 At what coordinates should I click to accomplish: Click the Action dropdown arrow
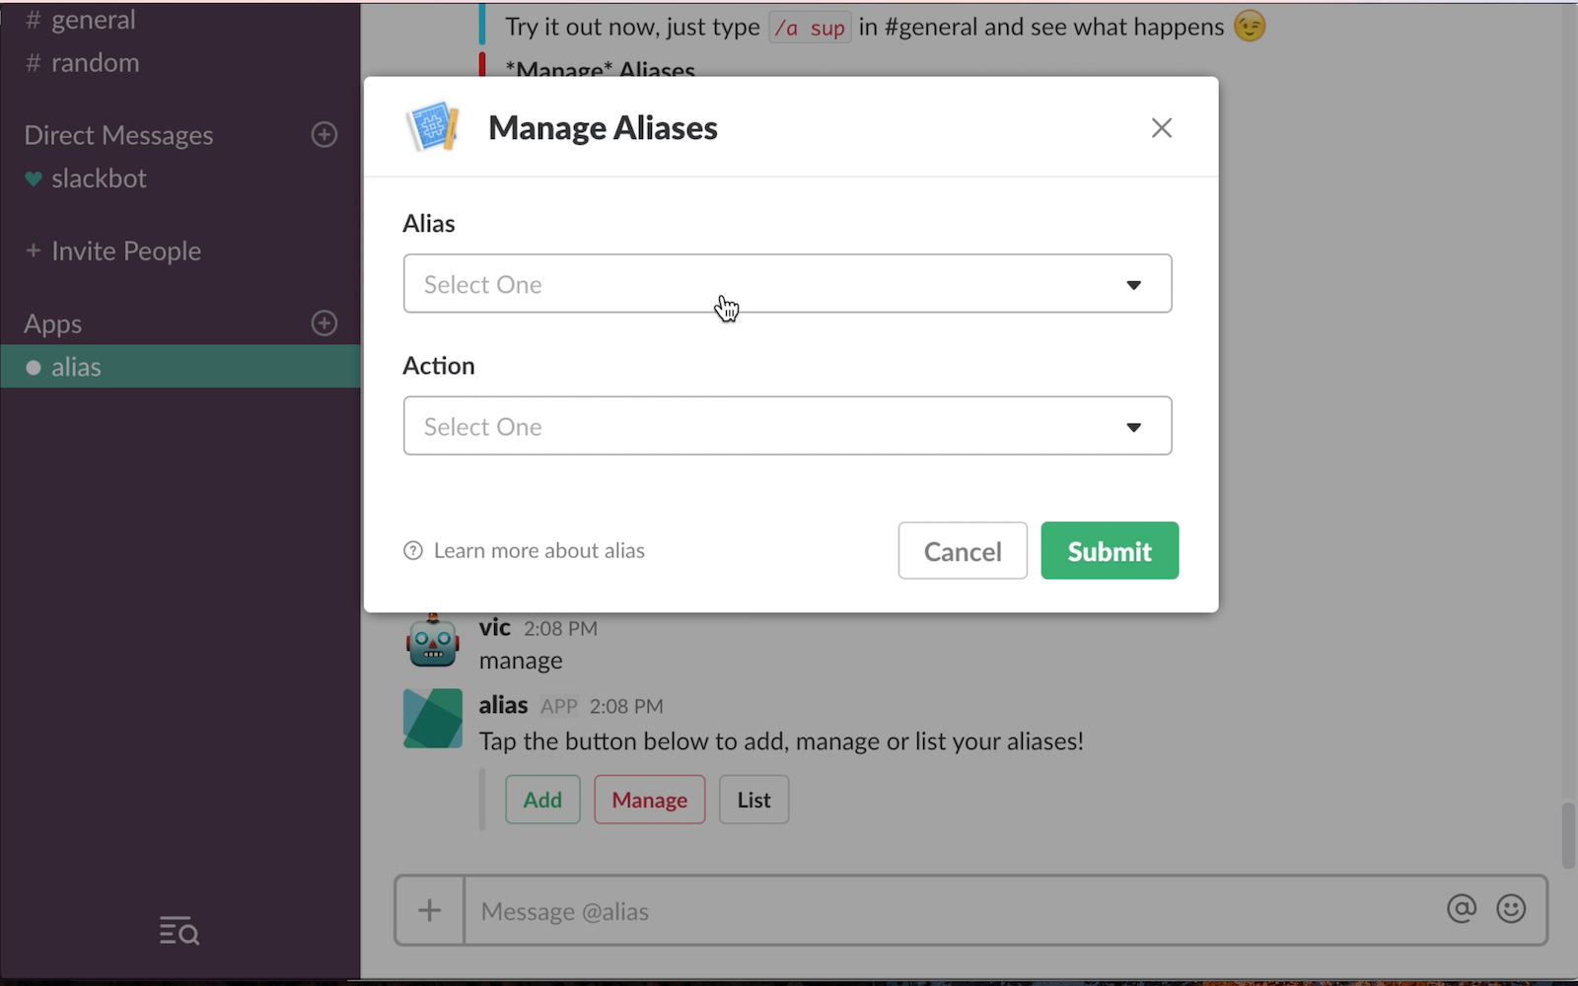pos(1133,427)
